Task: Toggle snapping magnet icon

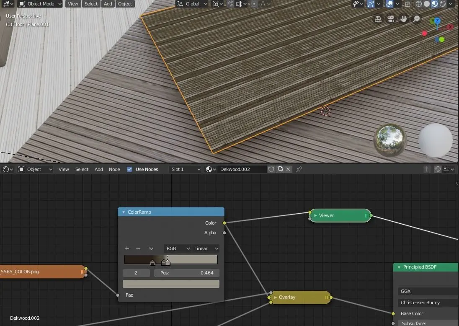Action: tap(230, 4)
